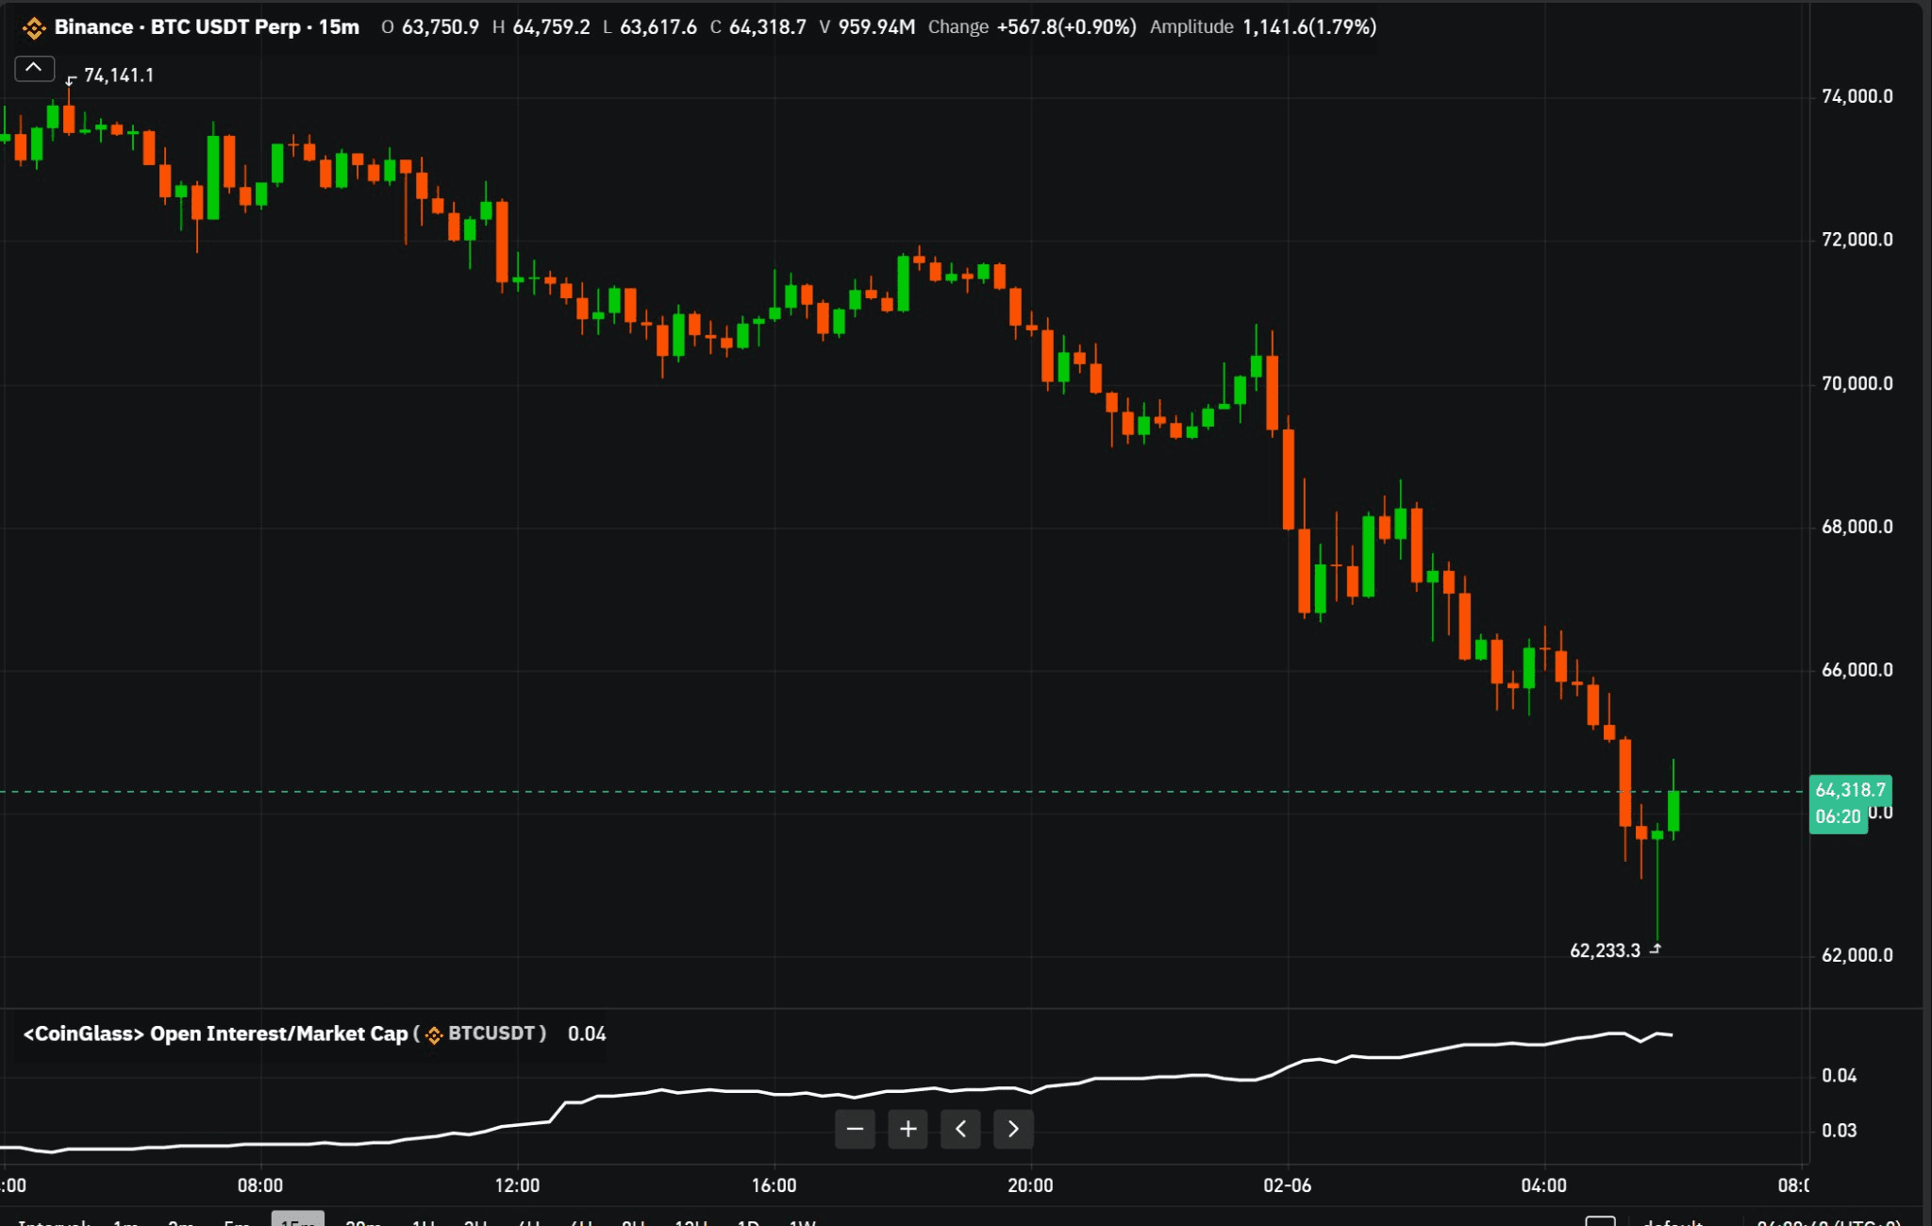
Task: Click the green 64,318.7 current price tag
Action: [1849, 791]
